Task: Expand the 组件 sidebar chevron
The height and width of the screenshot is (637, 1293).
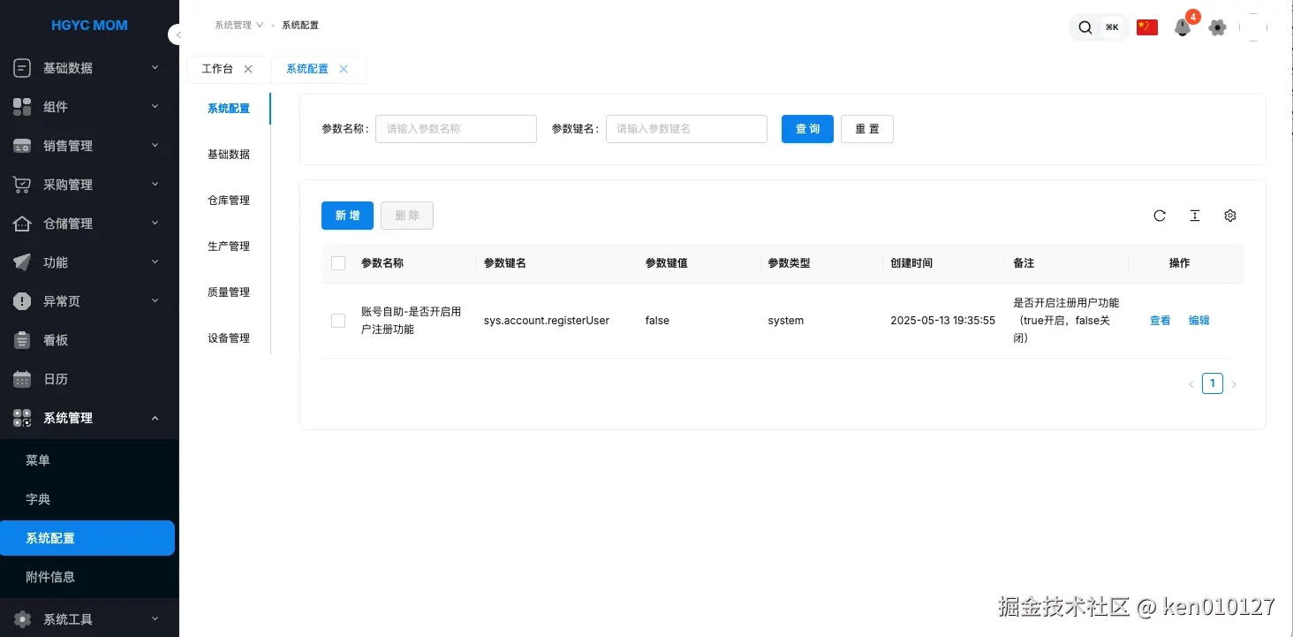Action: tap(155, 106)
